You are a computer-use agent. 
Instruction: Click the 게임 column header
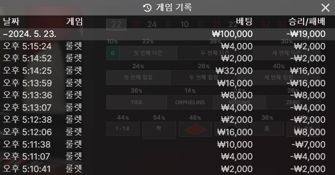[75, 21]
